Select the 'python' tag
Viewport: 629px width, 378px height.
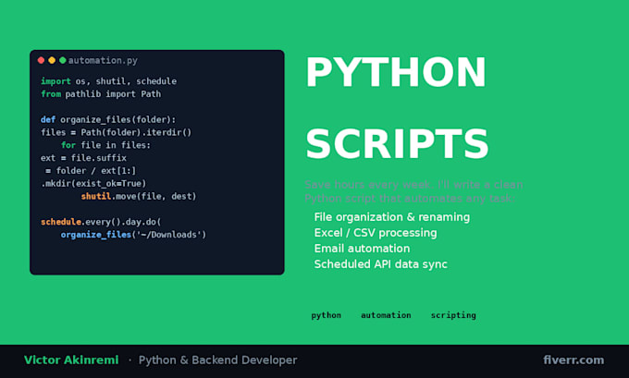[x=327, y=315]
